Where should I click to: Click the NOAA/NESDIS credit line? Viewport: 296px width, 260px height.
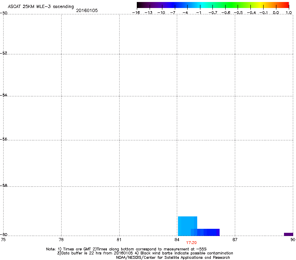[x=173, y=258]
